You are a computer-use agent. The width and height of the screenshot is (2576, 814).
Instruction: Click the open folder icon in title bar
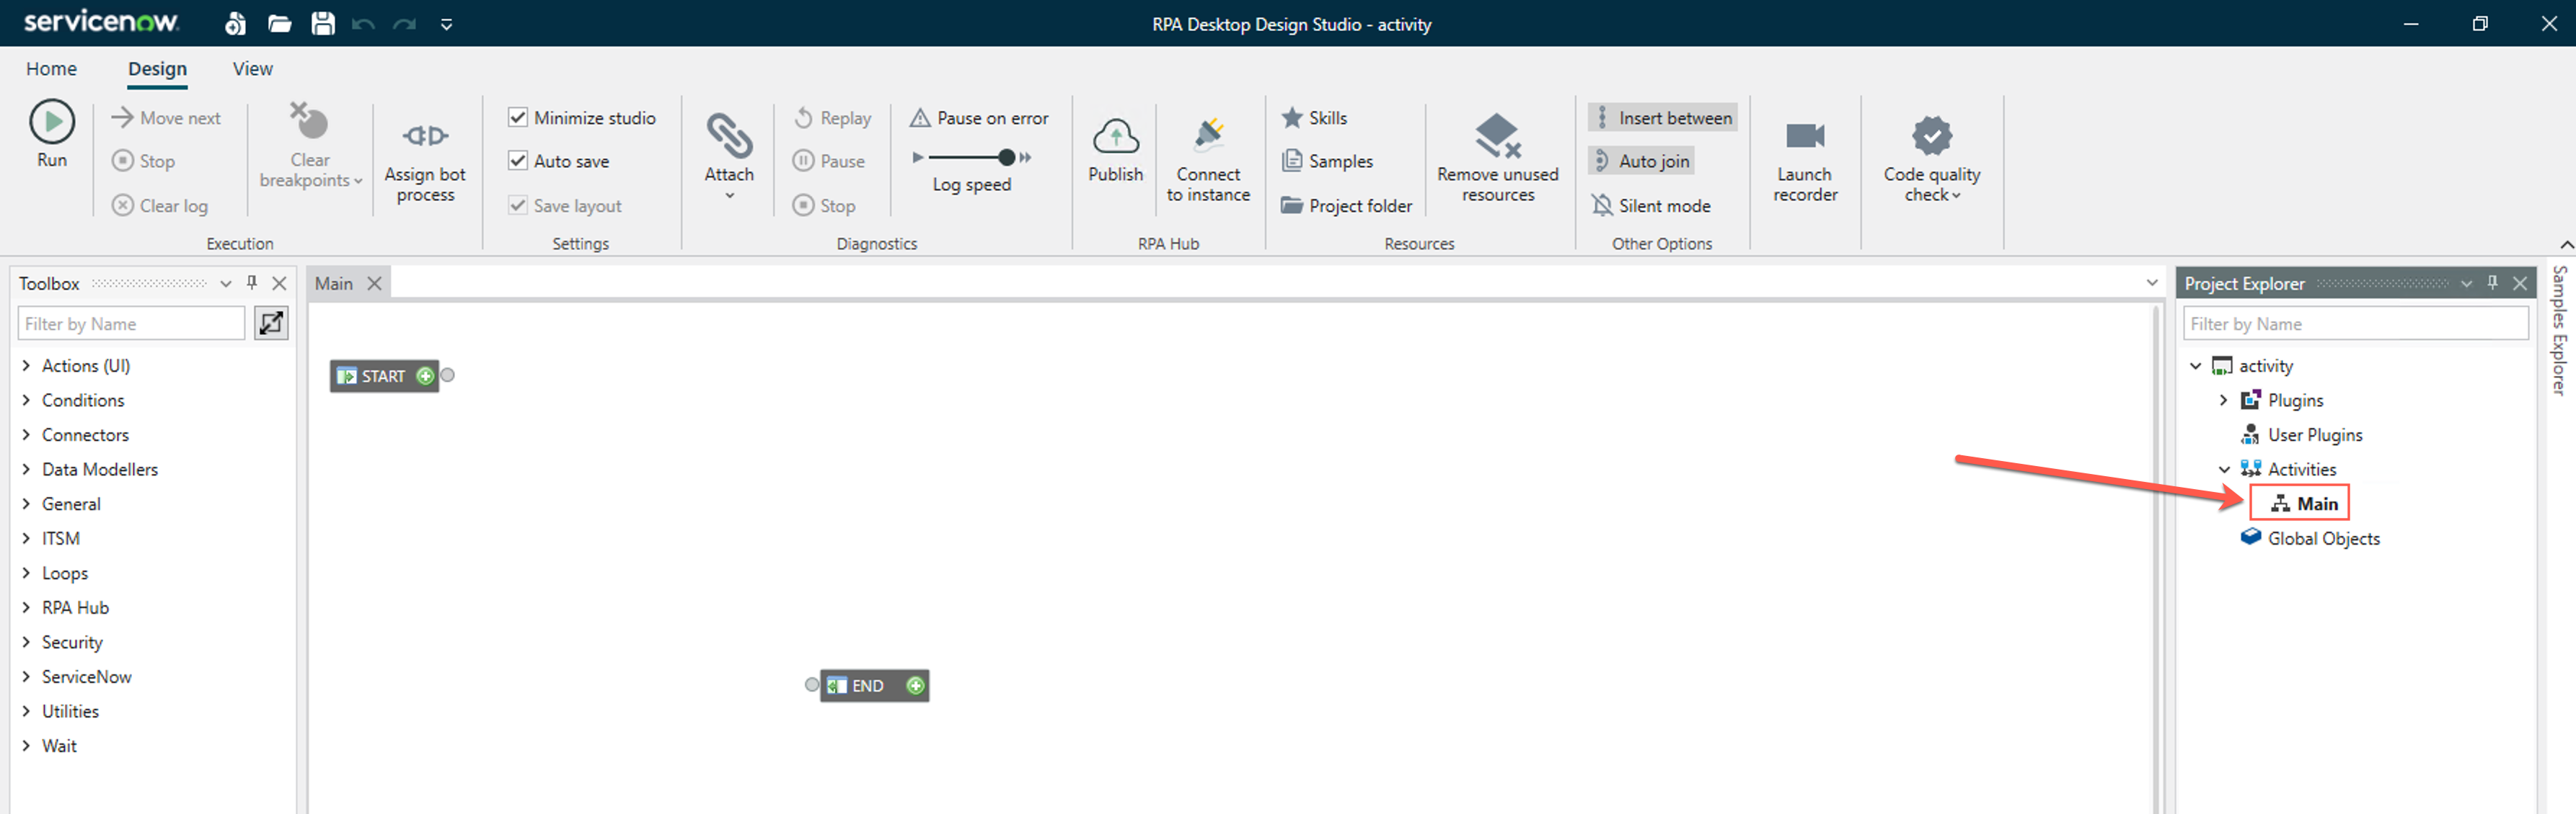(x=279, y=24)
